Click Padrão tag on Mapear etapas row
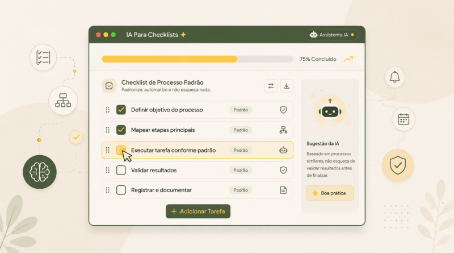This screenshot has width=454, height=253. point(241,130)
